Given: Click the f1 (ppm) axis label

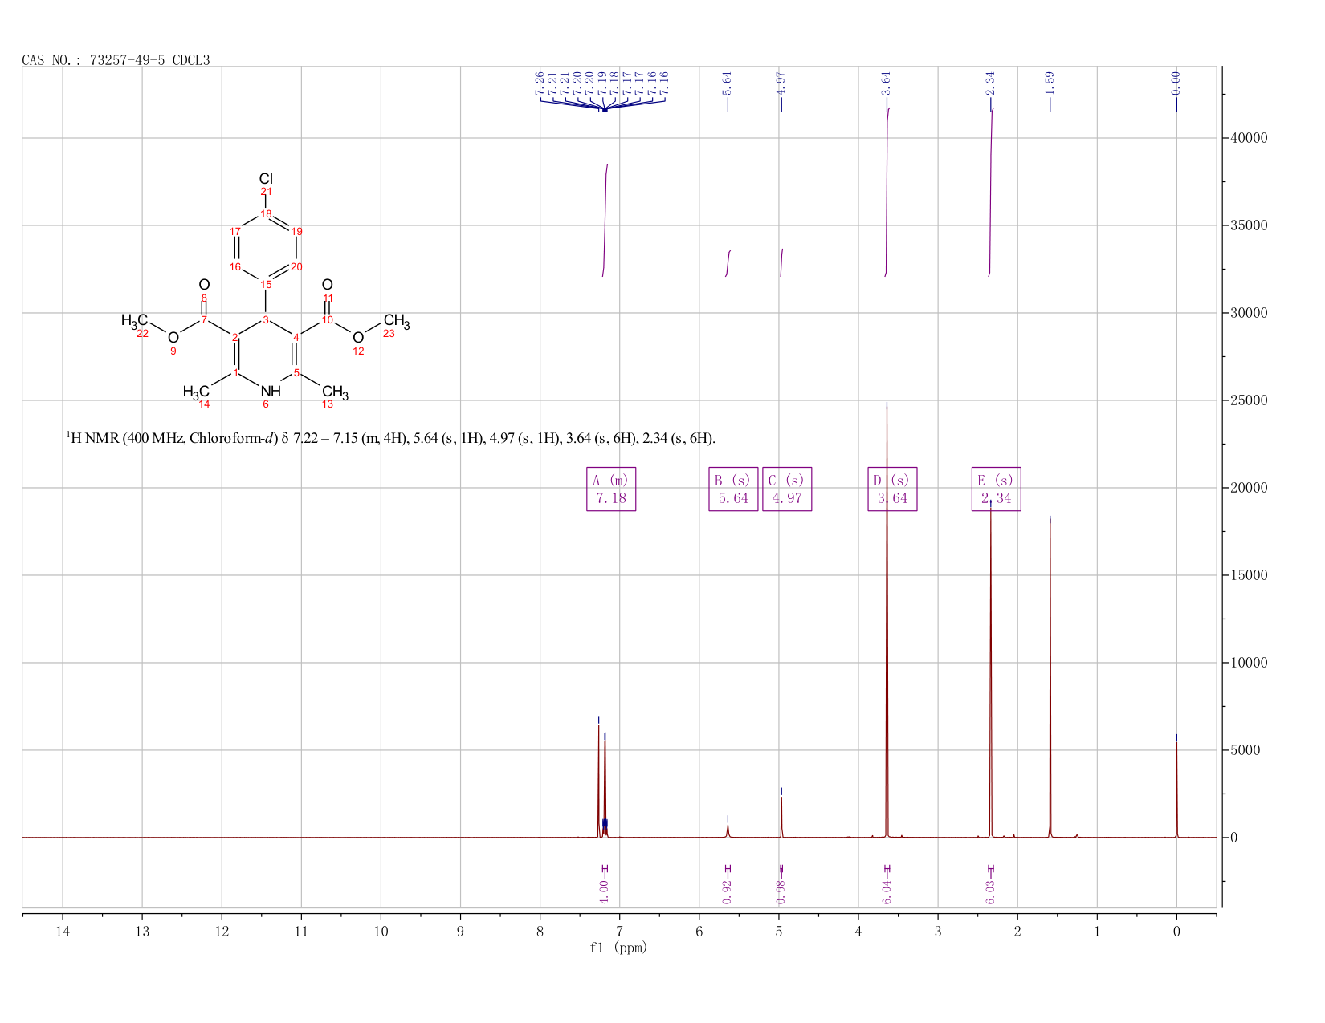Looking at the screenshot, I should point(618,948).
